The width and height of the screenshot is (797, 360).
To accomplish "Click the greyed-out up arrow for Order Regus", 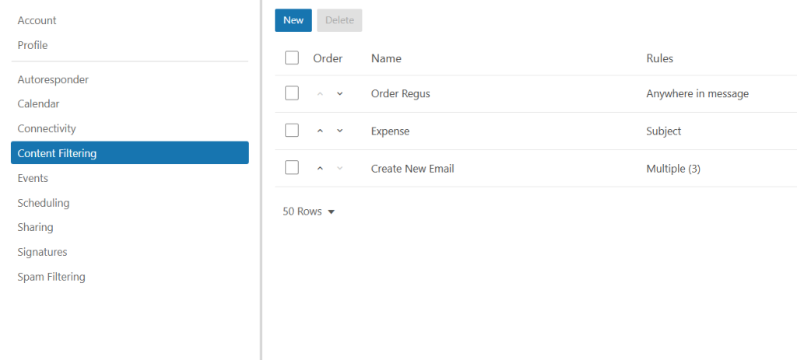I will [x=320, y=94].
